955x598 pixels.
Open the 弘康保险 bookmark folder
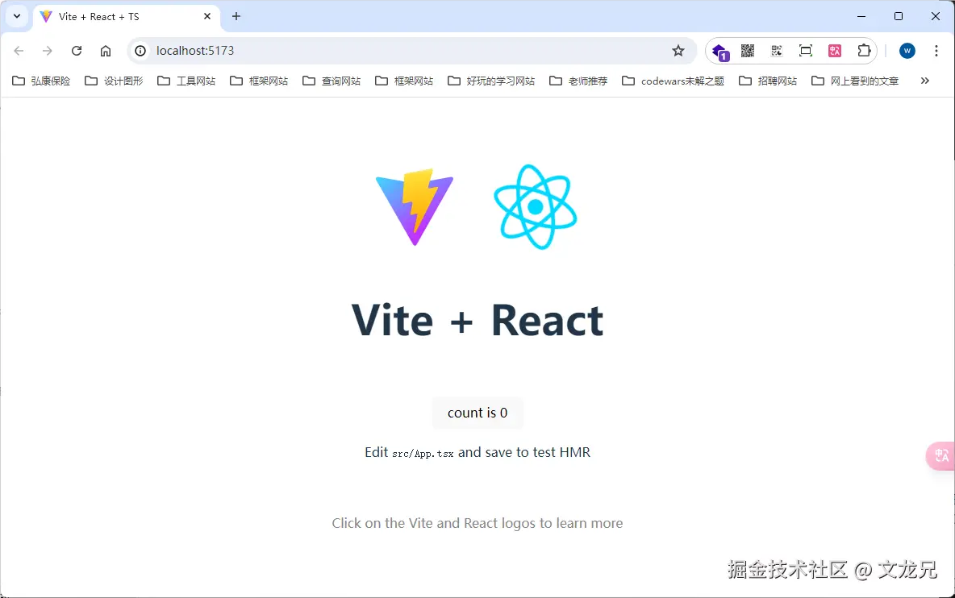[41, 81]
